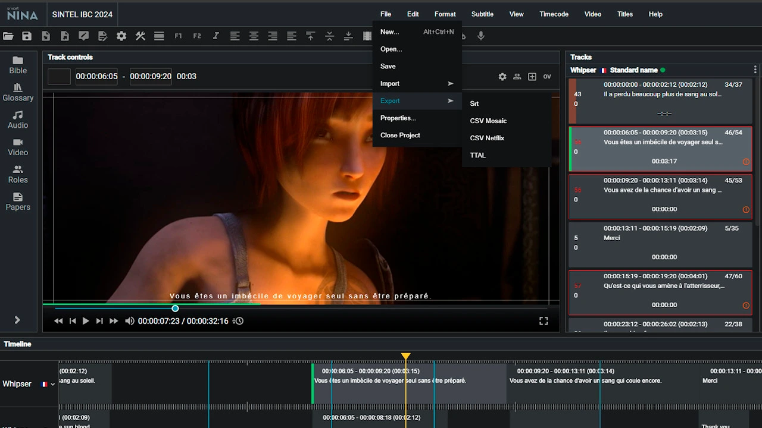Image resolution: width=762 pixels, height=428 pixels.
Task: Open the Bible sidebar panel
Action: coord(18,65)
